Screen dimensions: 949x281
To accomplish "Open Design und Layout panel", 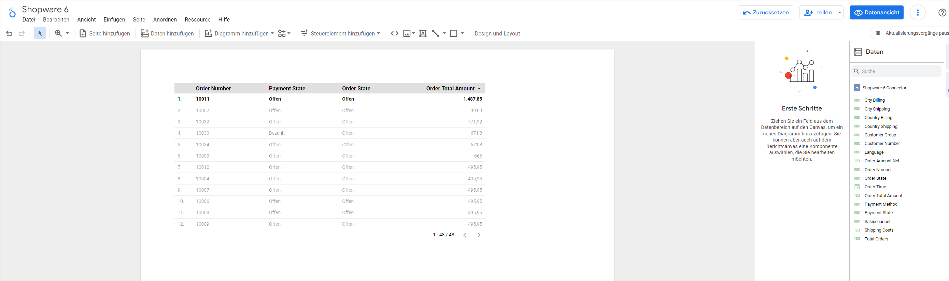I will coord(497,33).
